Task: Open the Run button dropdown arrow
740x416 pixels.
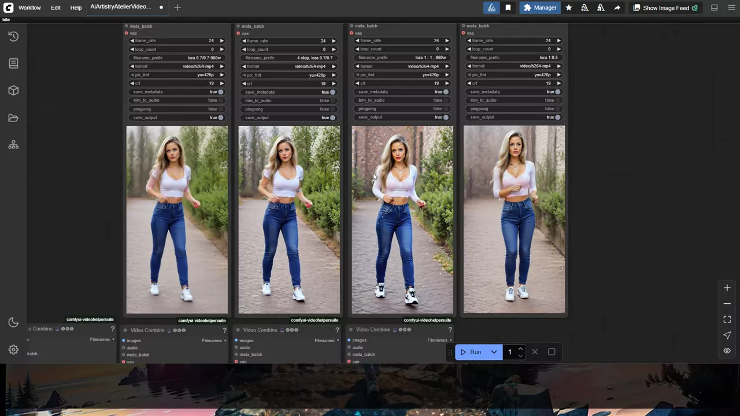Action: (x=494, y=352)
